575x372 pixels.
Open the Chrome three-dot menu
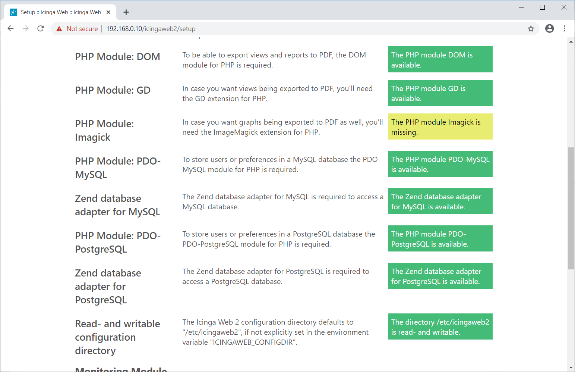point(565,29)
